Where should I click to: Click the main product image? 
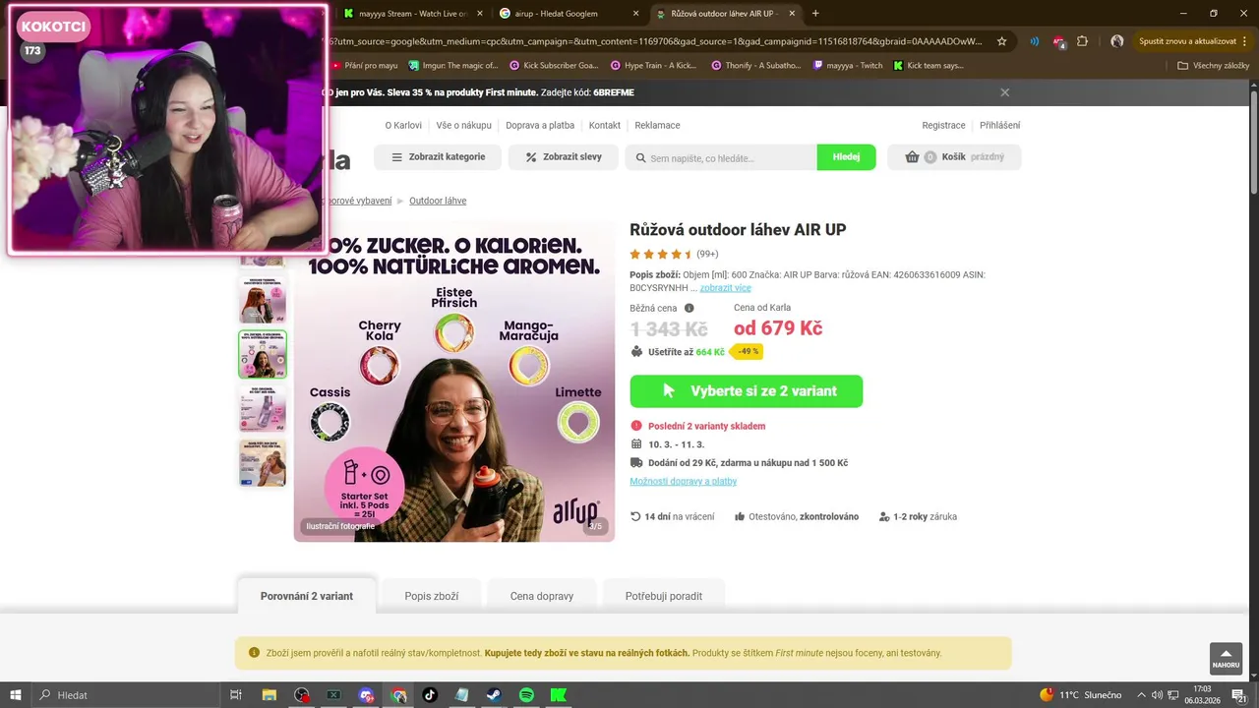point(454,382)
